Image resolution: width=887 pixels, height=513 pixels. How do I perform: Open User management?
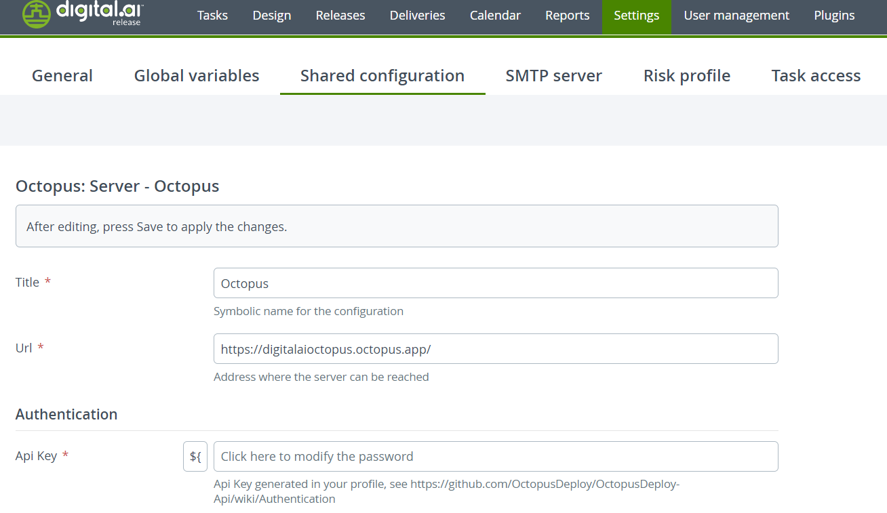736,16
